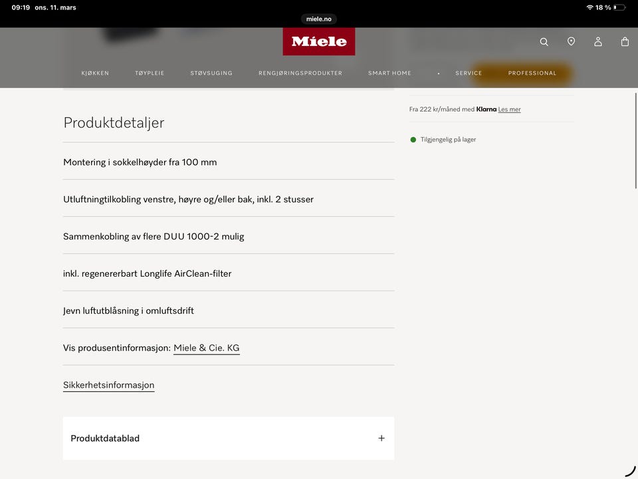This screenshot has height=479, width=638.
Task: Select the highlighted PROFESSIONAL menu item
Action: pos(532,73)
